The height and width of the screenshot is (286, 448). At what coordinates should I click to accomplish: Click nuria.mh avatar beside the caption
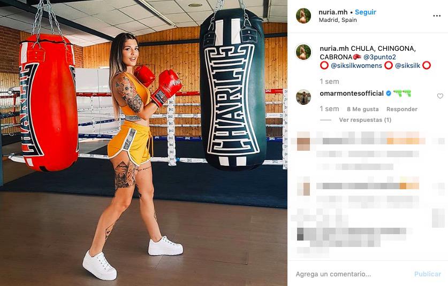[x=303, y=52]
